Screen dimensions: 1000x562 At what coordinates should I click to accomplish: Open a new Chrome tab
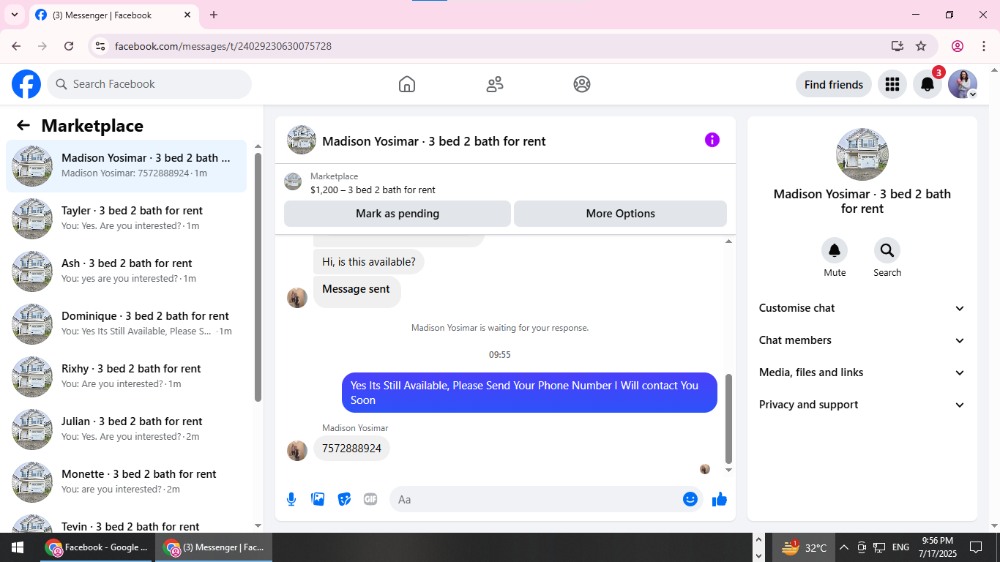214,15
